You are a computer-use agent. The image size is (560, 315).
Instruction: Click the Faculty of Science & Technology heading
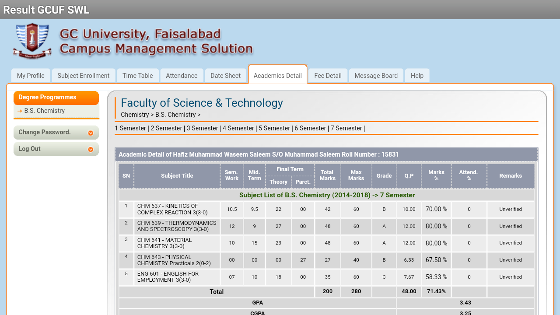point(202,103)
